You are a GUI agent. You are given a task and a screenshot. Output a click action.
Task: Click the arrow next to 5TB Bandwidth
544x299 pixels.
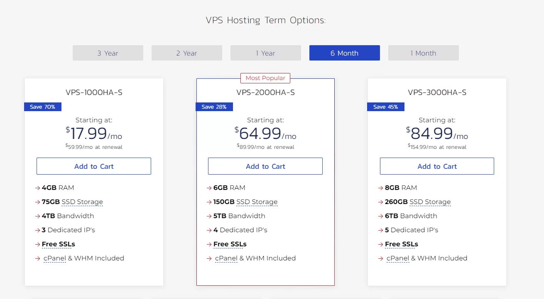[209, 216]
